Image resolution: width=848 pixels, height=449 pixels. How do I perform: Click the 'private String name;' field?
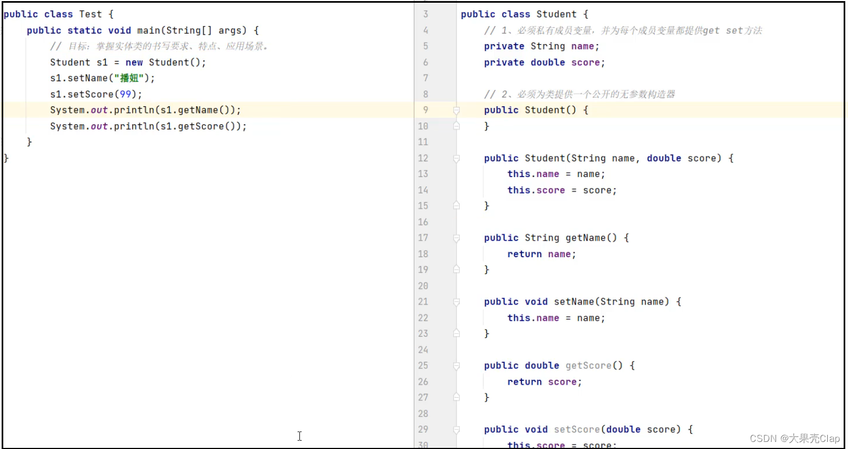pos(542,46)
